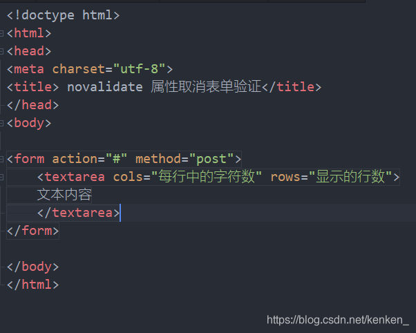
Task: Click the action attribute of the form
Action: pos(75,159)
